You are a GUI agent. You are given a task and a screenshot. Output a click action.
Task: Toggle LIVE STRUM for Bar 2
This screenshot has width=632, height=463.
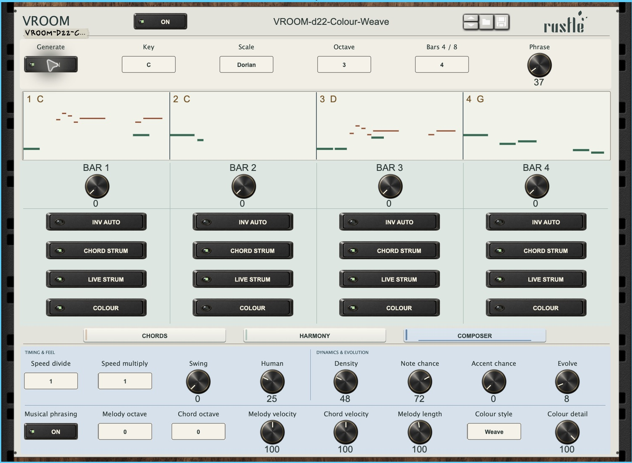click(243, 279)
